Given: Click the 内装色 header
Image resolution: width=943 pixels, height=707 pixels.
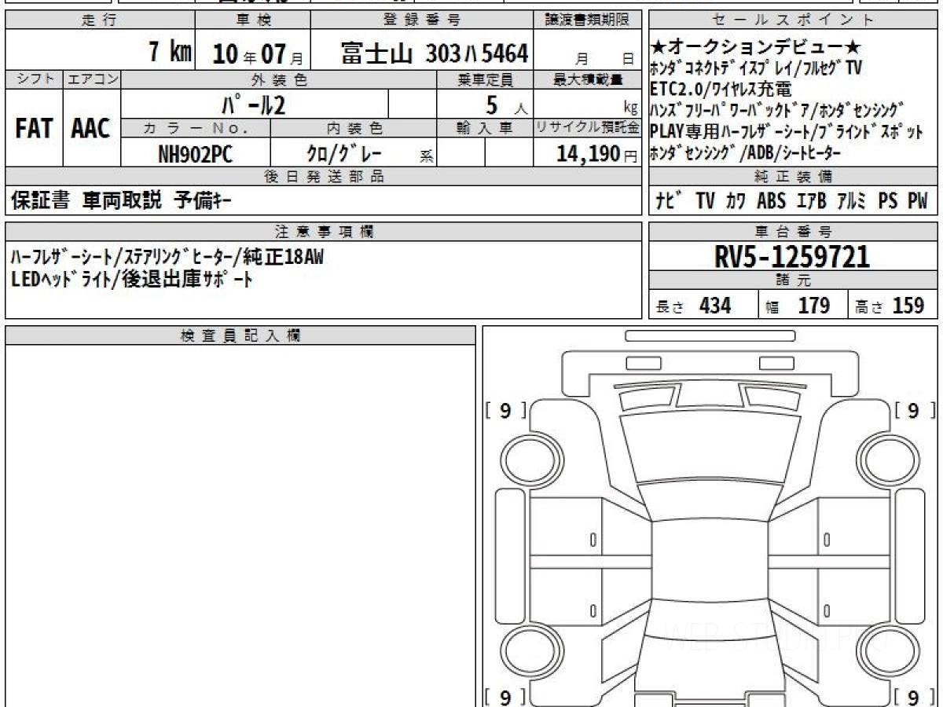Looking at the screenshot, I should tap(354, 127).
